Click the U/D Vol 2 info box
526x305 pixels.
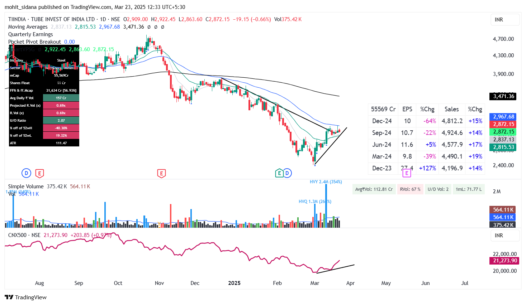pos(438,189)
